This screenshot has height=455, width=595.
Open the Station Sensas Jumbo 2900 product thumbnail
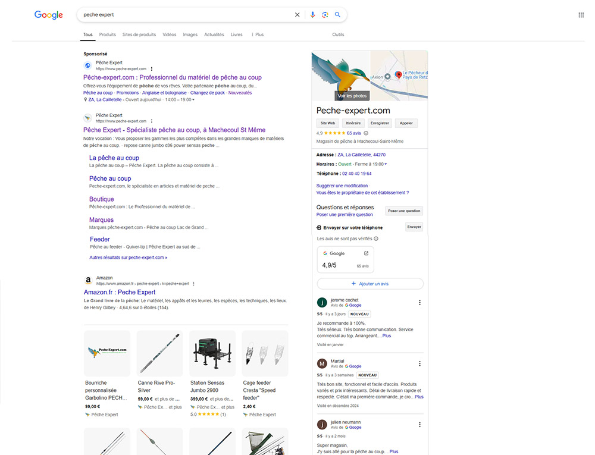pos(212,353)
